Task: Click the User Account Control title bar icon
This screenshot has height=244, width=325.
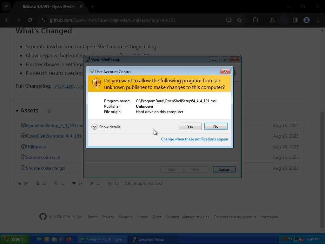Action: coord(91,71)
